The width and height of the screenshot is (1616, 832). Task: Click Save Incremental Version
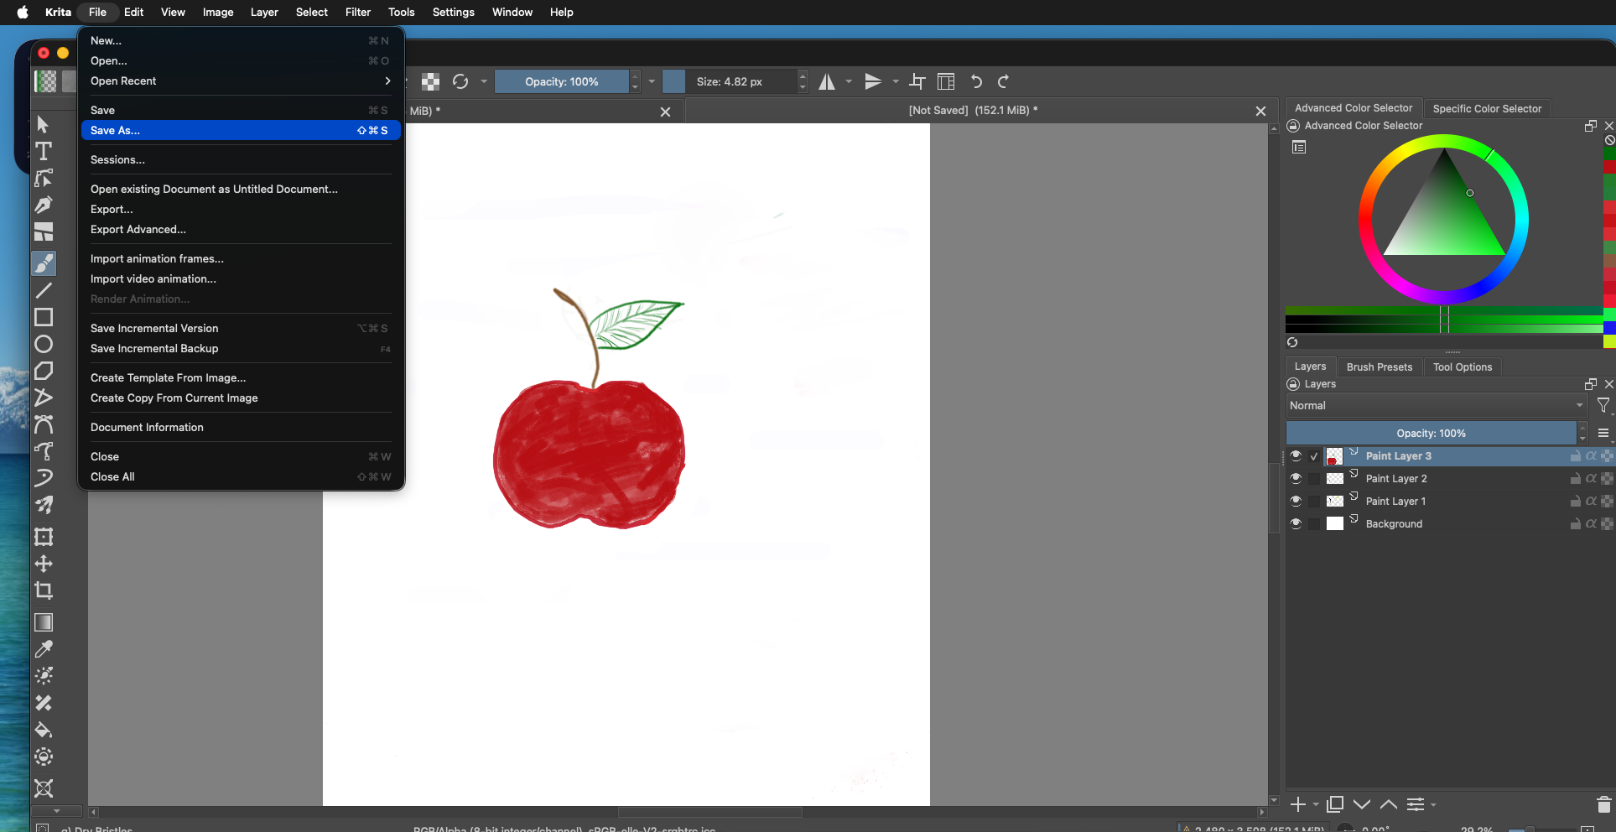tap(154, 329)
